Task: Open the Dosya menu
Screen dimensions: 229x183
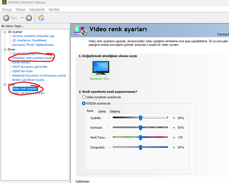Action: click(x=7, y=10)
